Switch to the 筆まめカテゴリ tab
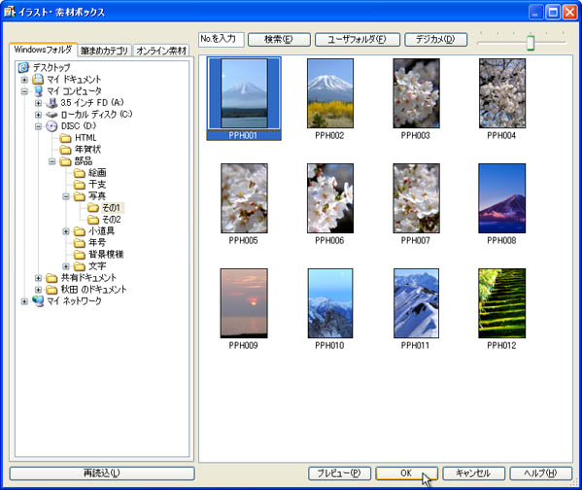Screen dimensions: 582x490 (x=105, y=51)
